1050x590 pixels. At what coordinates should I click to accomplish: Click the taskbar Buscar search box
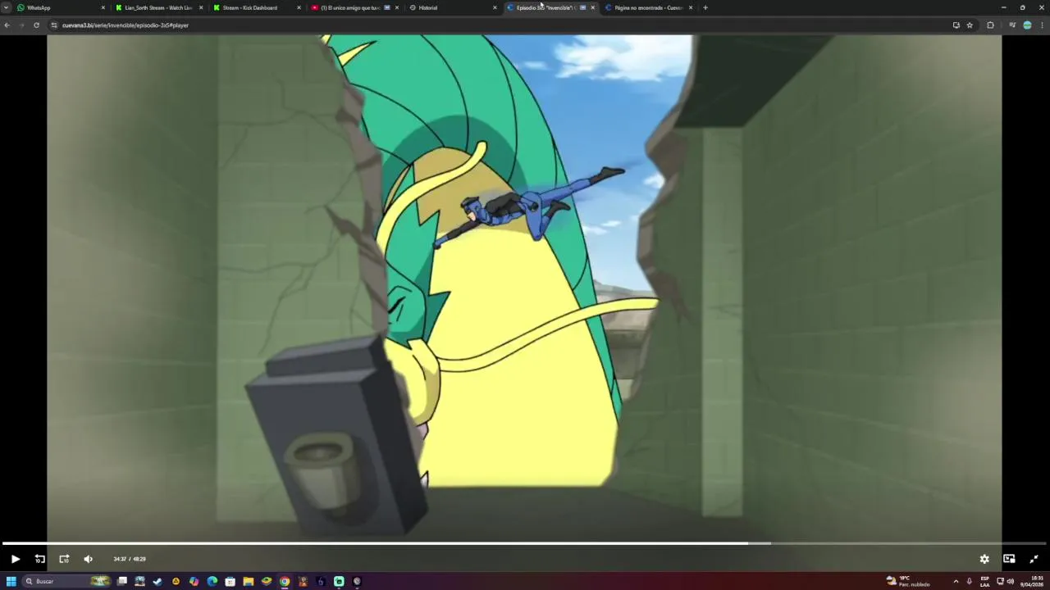[x=66, y=581]
